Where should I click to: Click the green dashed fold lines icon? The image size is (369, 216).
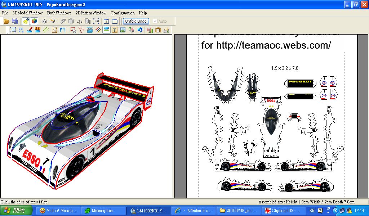46,30
